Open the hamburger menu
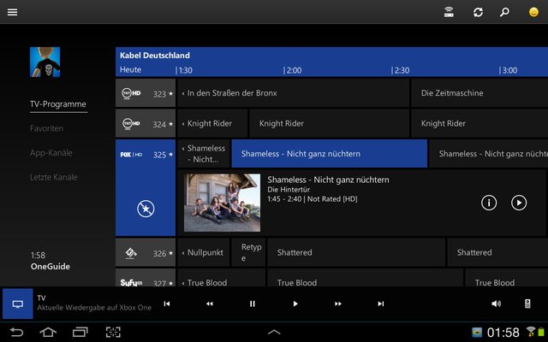Image resolution: width=548 pixels, height=342 pixels. tap(12, 12)
